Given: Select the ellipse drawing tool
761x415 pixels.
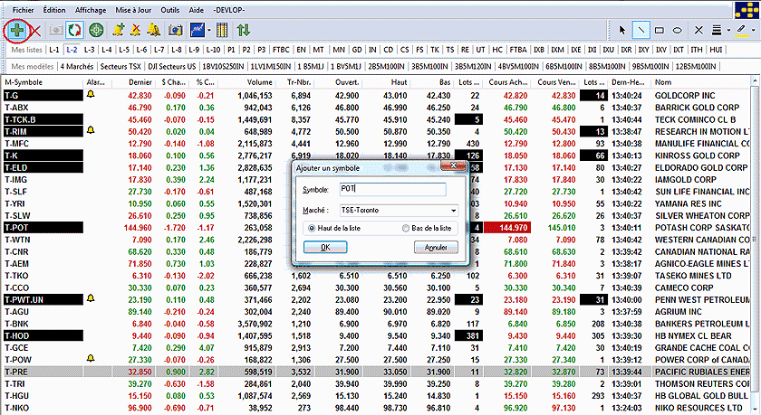Looking at the screenshot, I should click(x=678, y=31).
